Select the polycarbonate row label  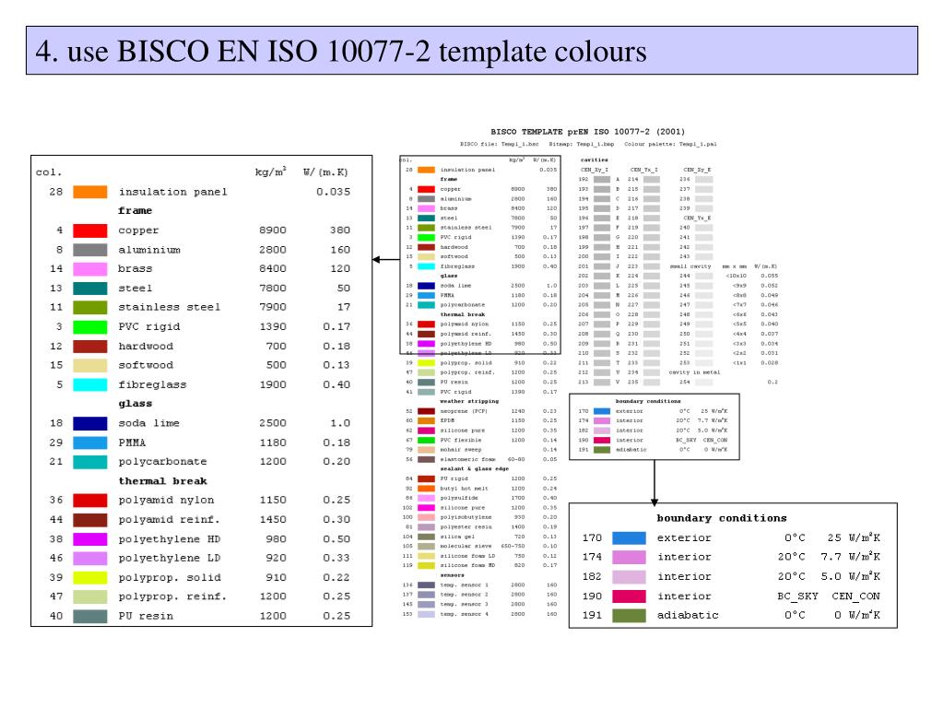coord(162,462)
